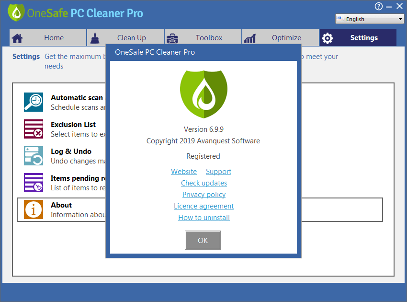Expand the English language dropdown
Viewport: 407px width, 302px height.
(x=370, y=19)
